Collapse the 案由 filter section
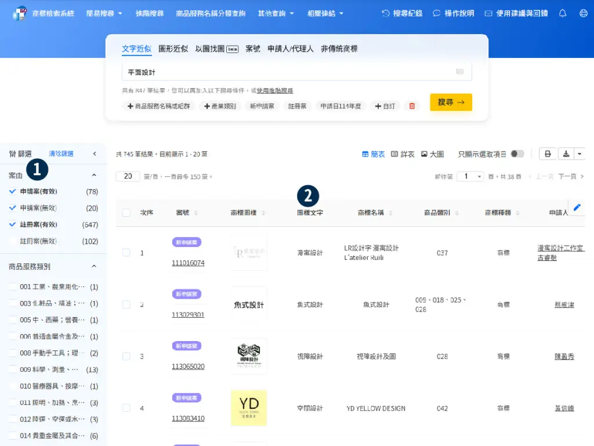The image size is (594, 446). [93, 175]
